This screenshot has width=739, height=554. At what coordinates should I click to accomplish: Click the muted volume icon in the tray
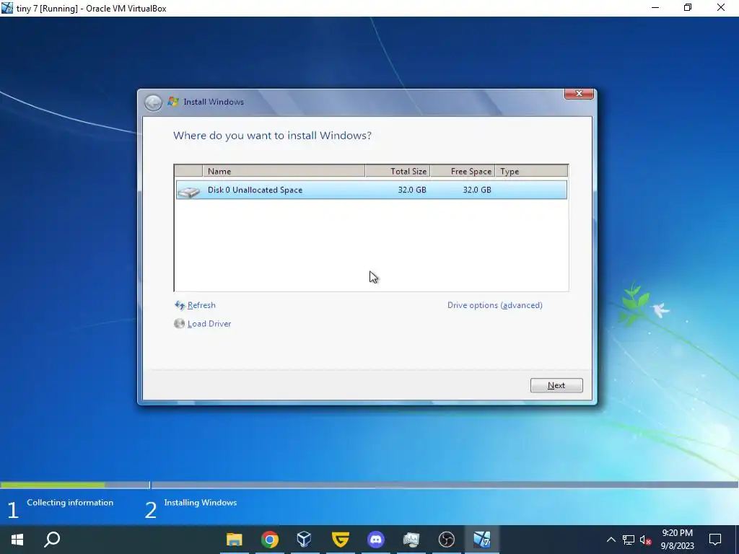pos(646,540)
